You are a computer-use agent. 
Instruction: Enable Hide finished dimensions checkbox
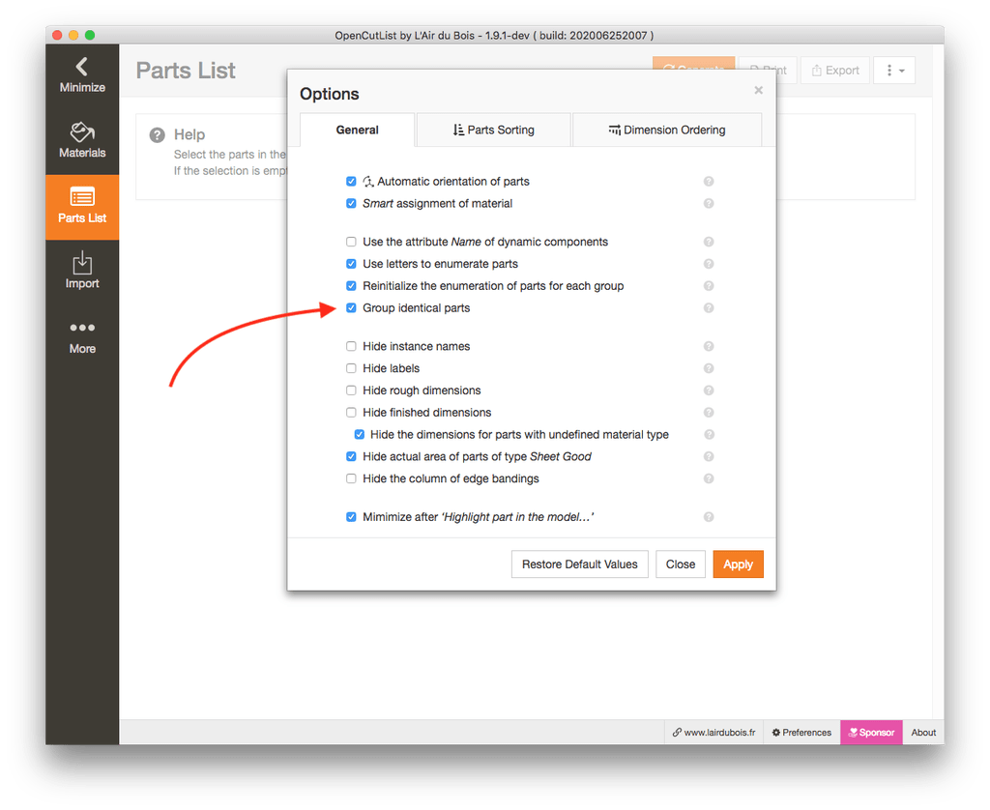click(351, 413)
